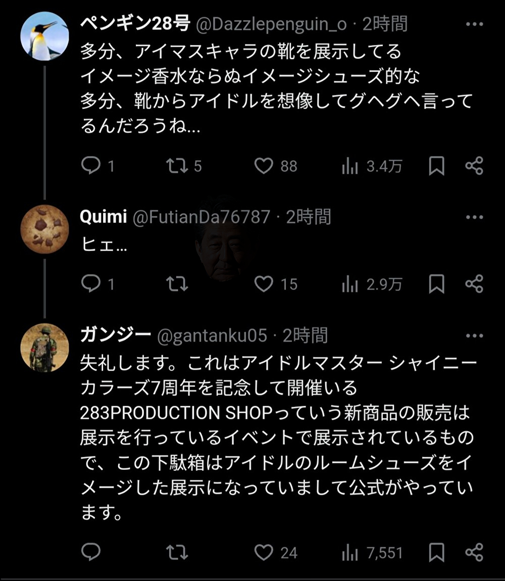Image resolution: width=505 pixels, height=581 pixels.
Task: Like Quimi's tweet with 15 likes
Action: click(x=263, y=284)
